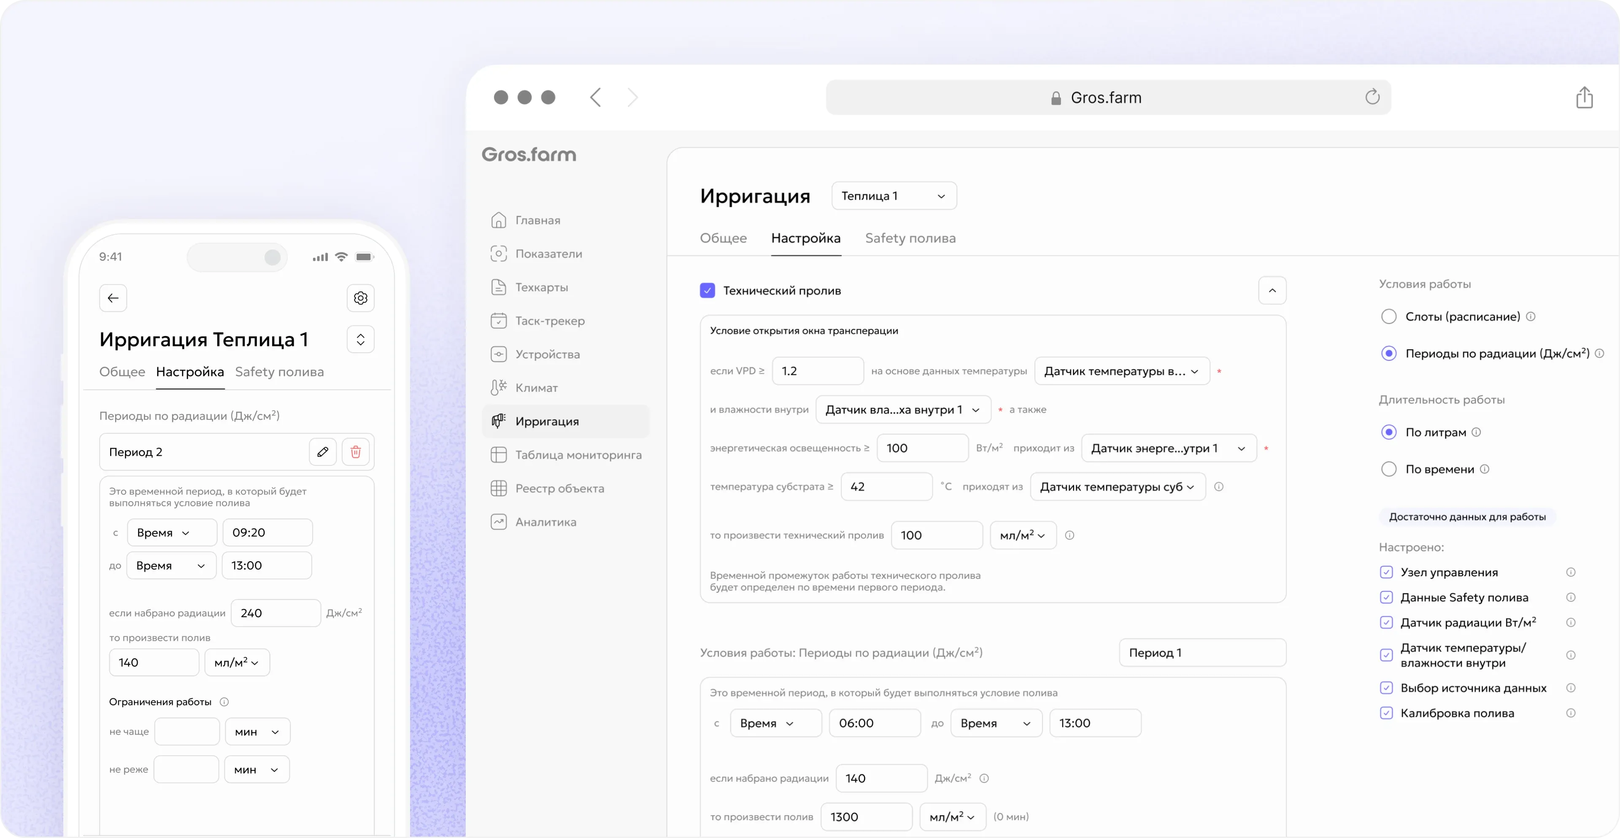Click the Таск-трекер calendar icon

498,321
